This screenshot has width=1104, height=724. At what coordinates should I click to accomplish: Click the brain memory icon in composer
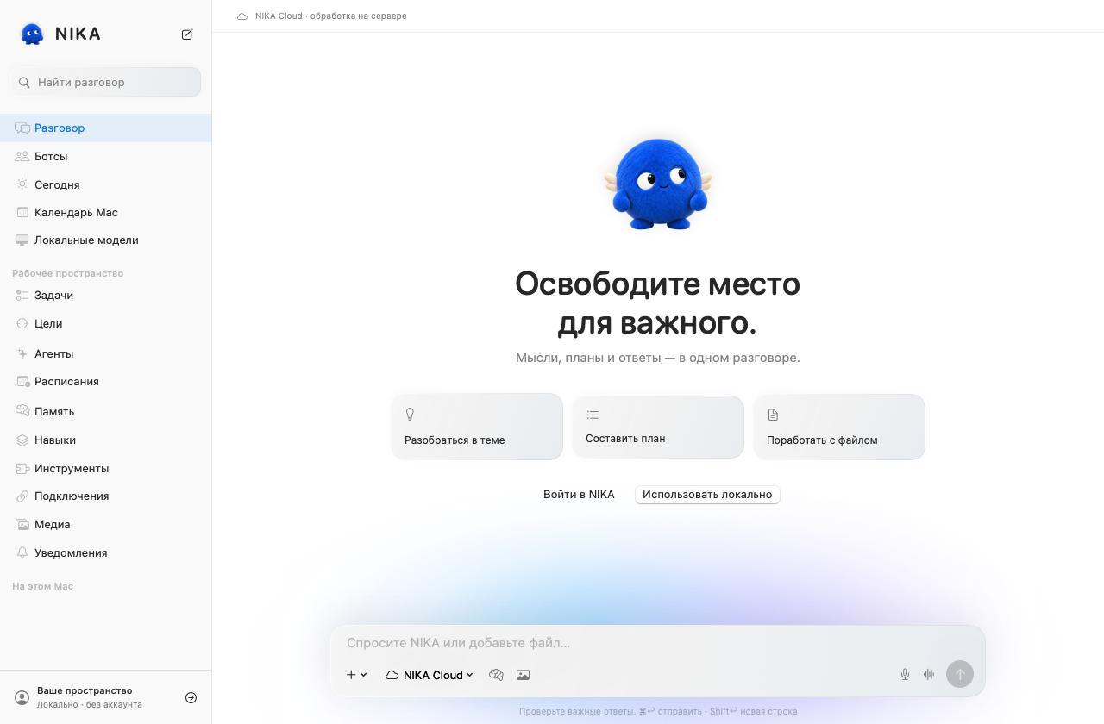click(496, 675)
